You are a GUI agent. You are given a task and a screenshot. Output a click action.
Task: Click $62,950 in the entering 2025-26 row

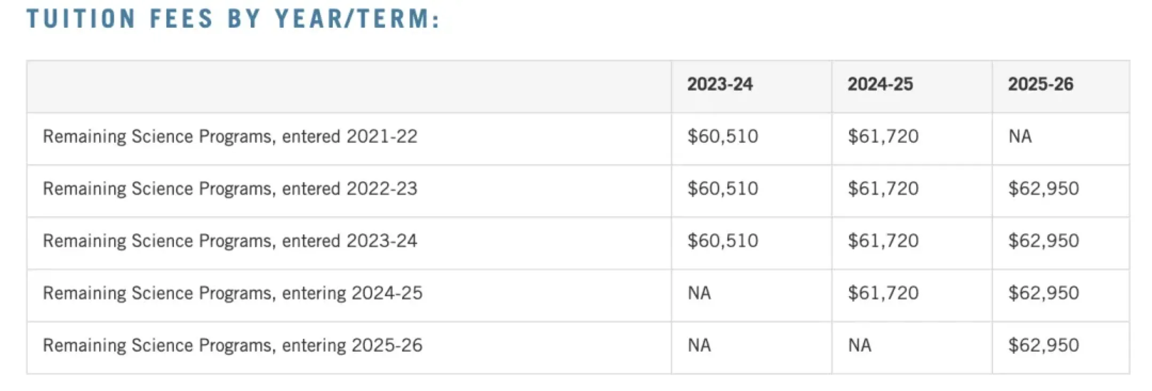tap(1043, 345)
